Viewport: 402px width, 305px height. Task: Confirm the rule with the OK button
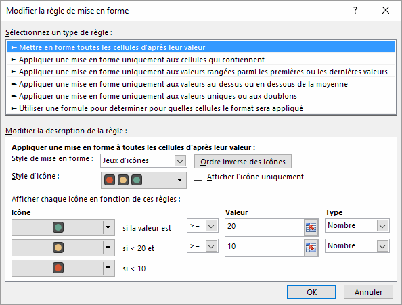(311, 292)
